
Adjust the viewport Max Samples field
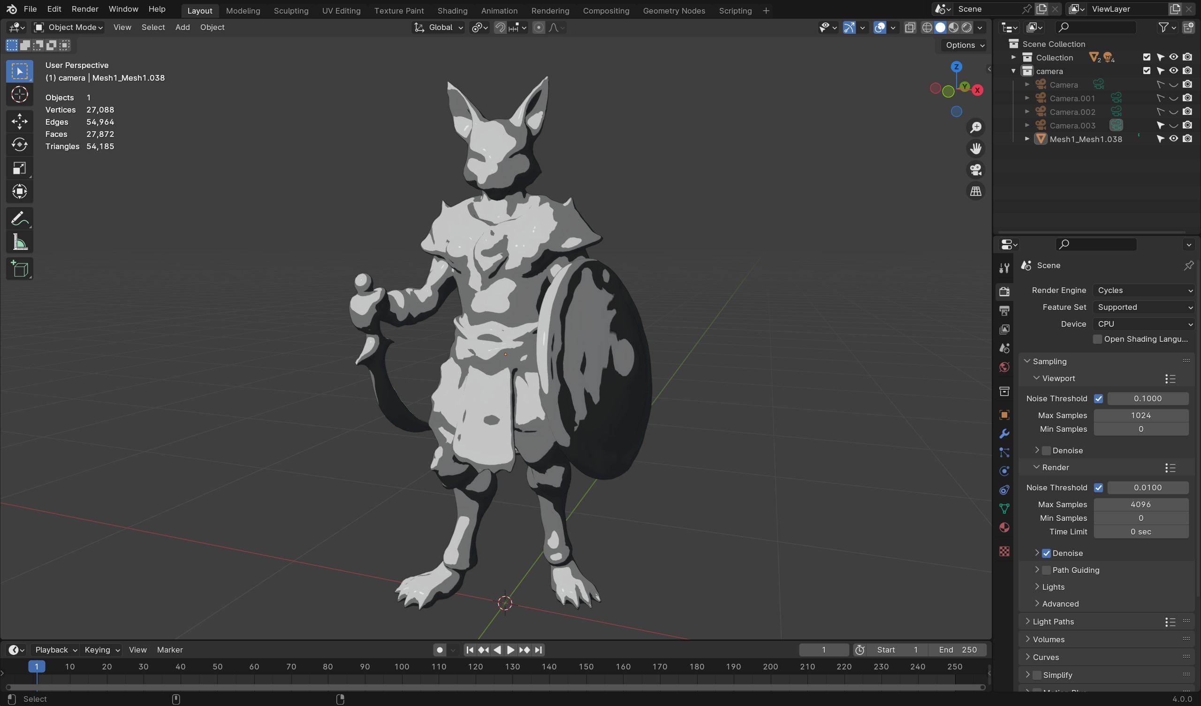[1140, 415]
